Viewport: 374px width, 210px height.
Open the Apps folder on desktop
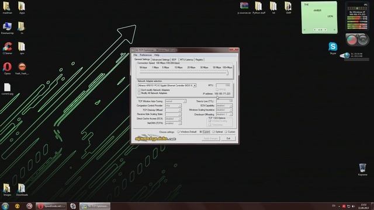[x=22, y=7]
